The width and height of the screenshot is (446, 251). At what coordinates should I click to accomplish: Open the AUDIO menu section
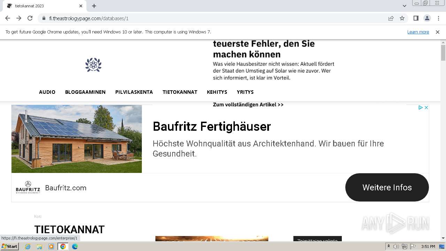pos(47,92)
